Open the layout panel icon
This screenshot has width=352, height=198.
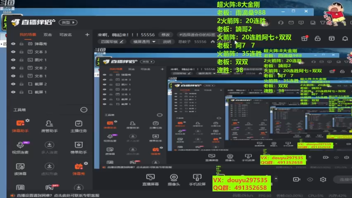tap(332, 38)
